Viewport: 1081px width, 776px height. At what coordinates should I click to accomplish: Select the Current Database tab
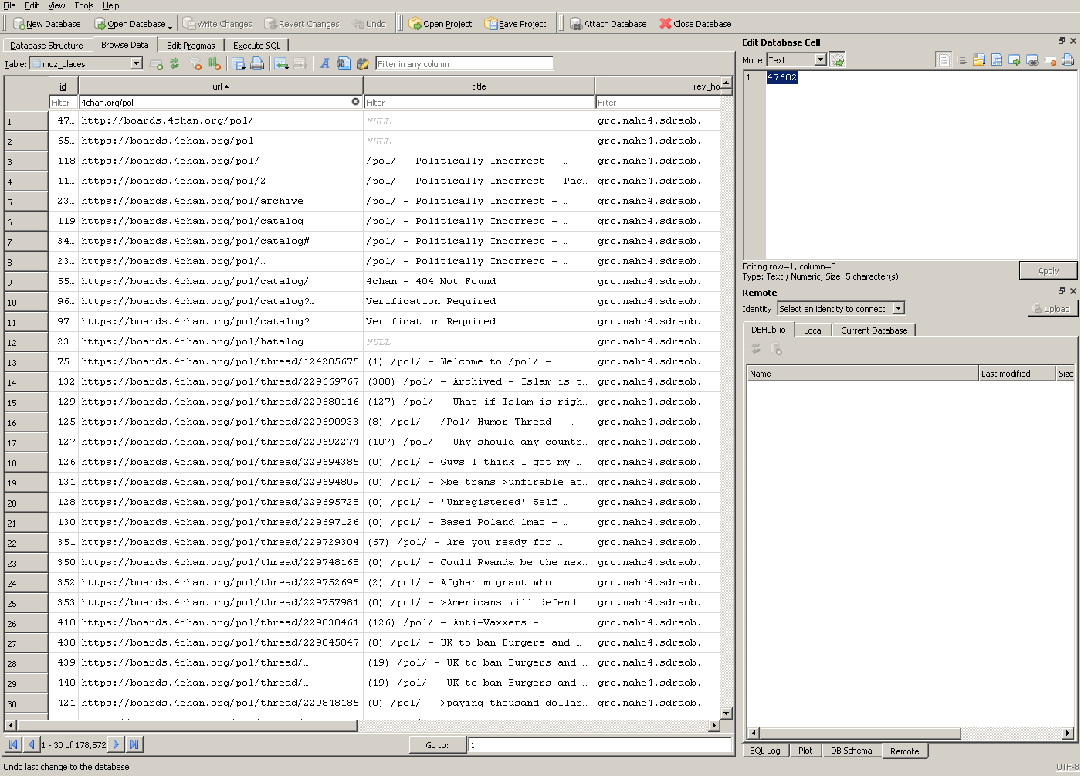(x=874, y=330)
